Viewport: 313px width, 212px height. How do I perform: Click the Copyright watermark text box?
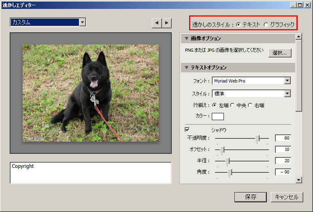(x=90, y=173)
